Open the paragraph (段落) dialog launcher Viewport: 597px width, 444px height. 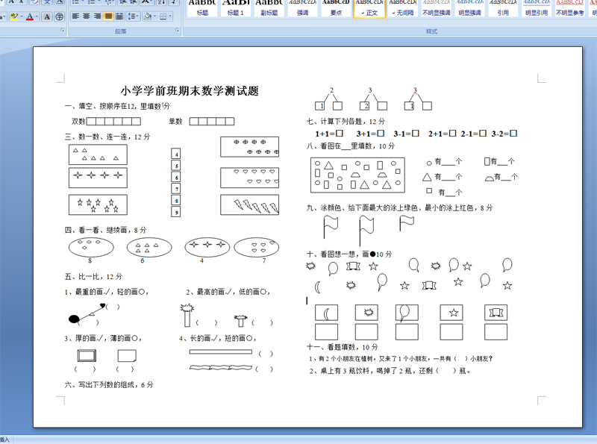coord(177,30)
